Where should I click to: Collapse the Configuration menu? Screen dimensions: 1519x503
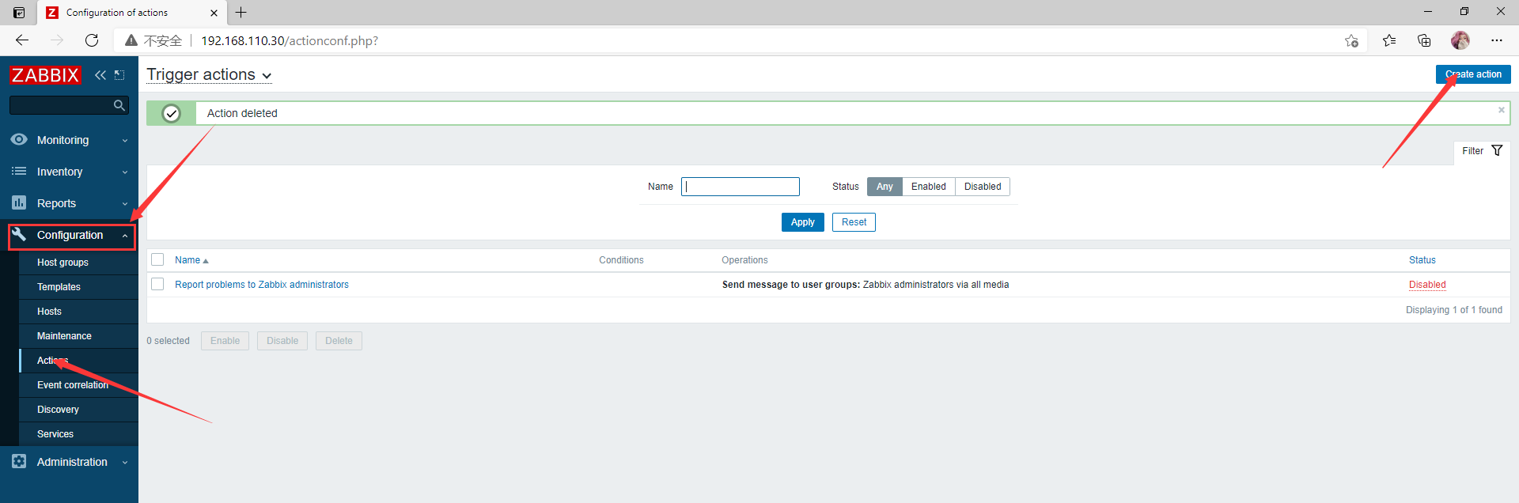tap(125, 236)
